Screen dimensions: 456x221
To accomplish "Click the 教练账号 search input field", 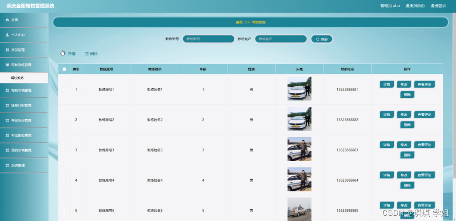I will 209,39.
